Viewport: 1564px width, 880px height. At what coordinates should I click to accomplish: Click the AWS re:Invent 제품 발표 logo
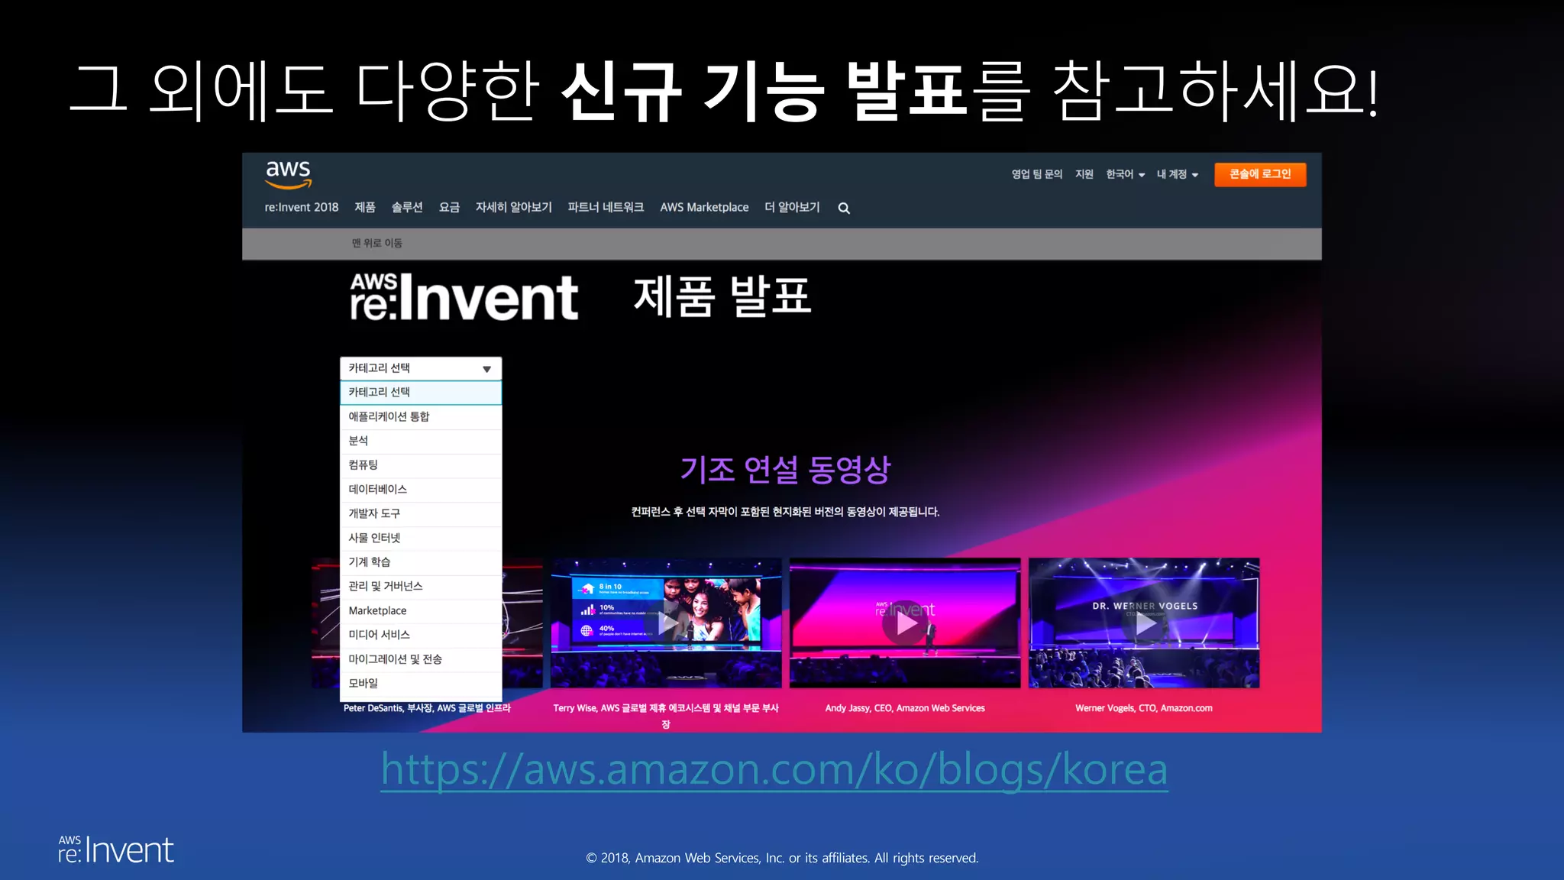point(464,297)
